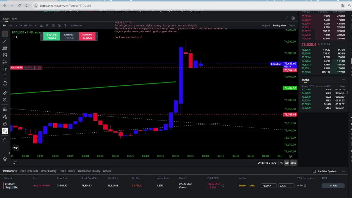Tick the Hide Other Symbols checkbox
The height and width of the screenshot is (198, 352).
314,171
